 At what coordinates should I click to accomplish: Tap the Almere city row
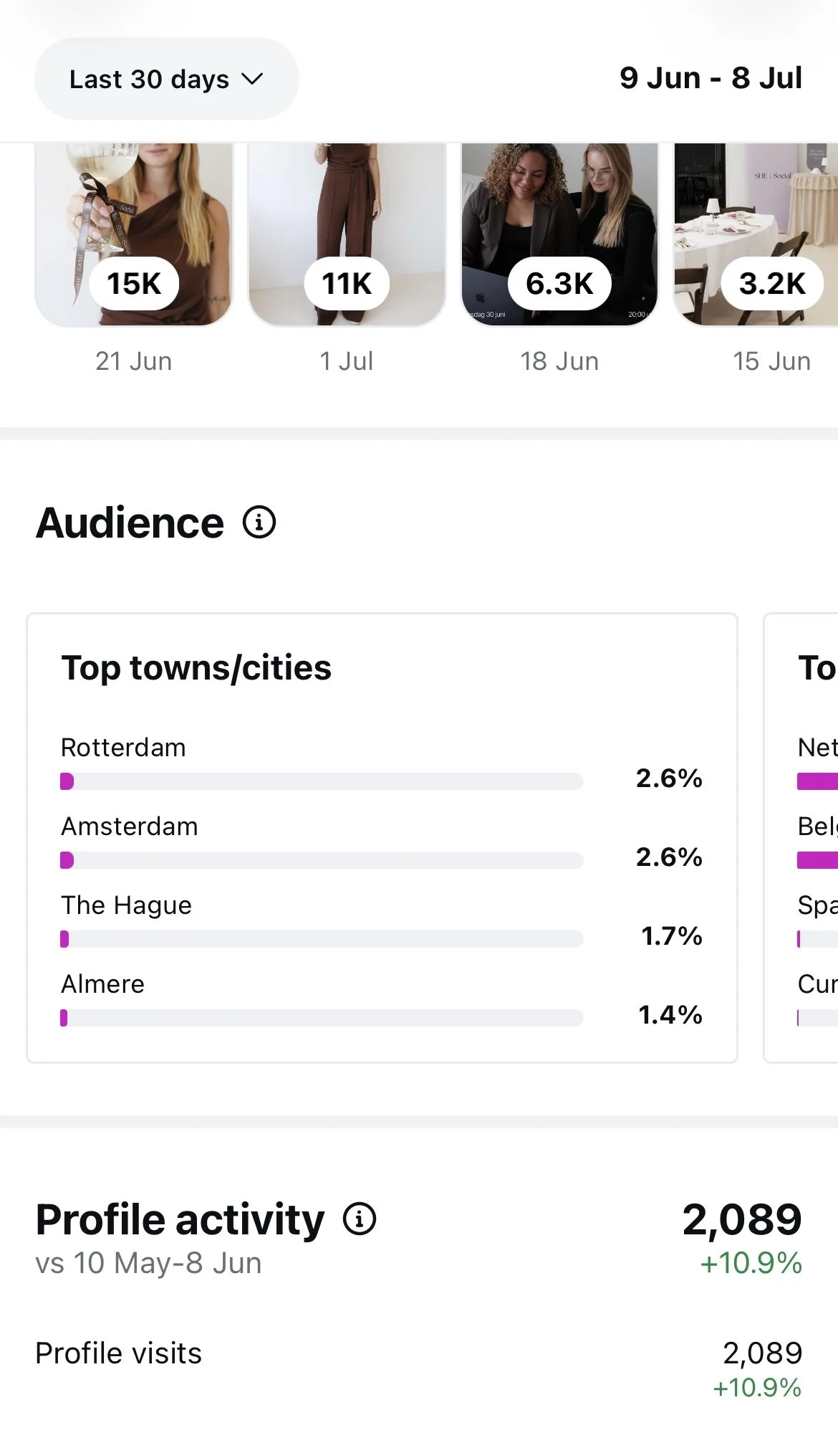pyautogui.click(x=382, y=999)
